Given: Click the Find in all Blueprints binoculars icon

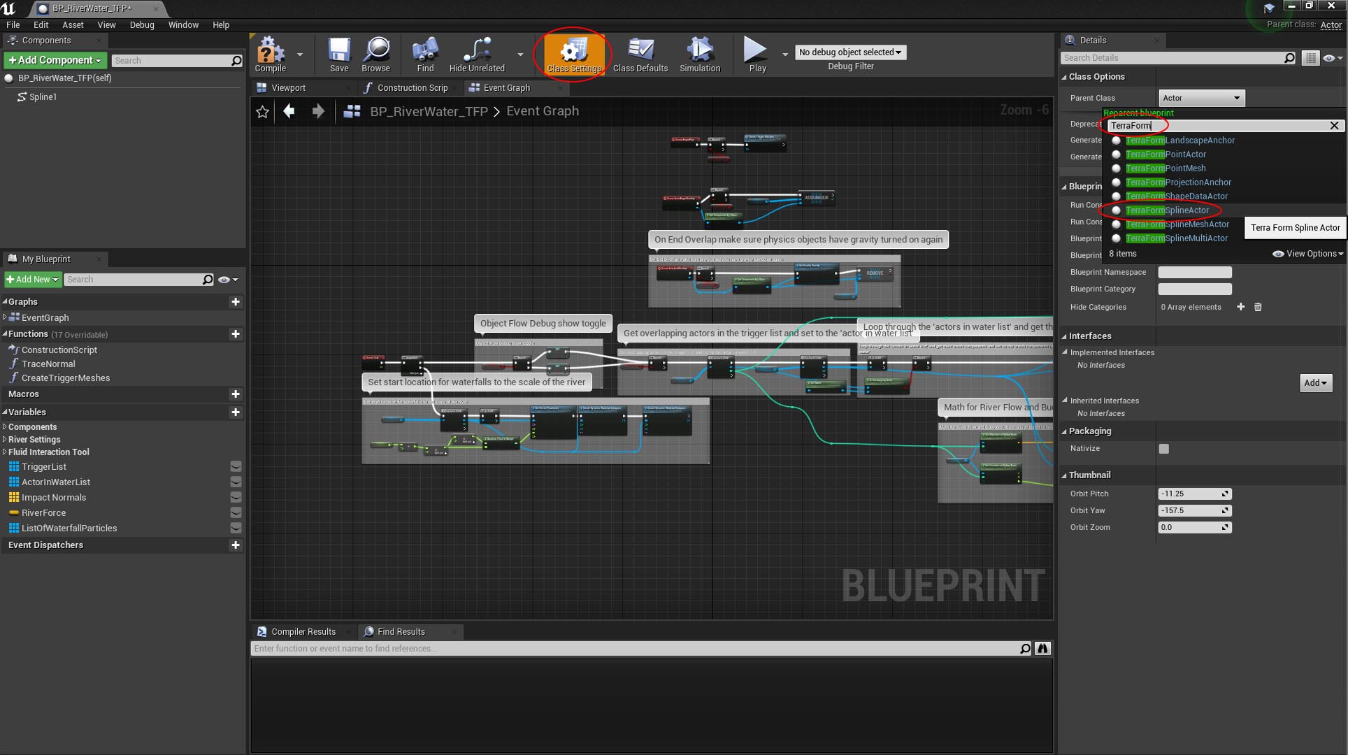Looking at the screenshot, I should click(x=1042, y=649).
